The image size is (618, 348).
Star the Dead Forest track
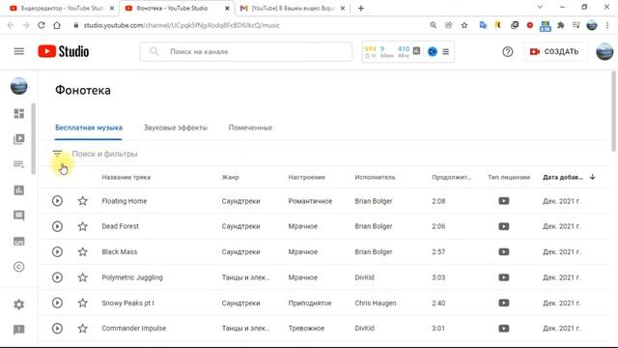click(x=82, y=226)
